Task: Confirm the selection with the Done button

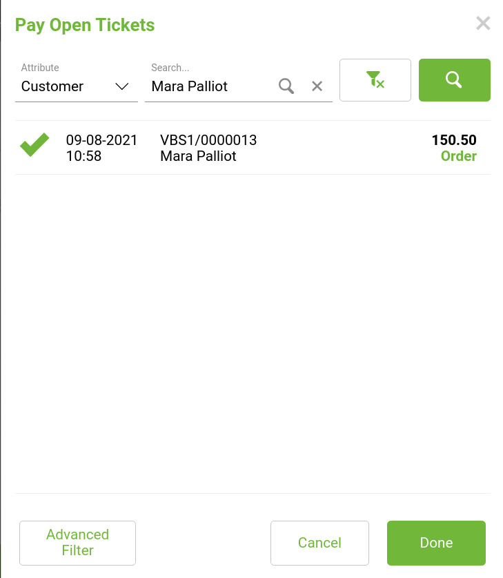Action: point(436,543)
